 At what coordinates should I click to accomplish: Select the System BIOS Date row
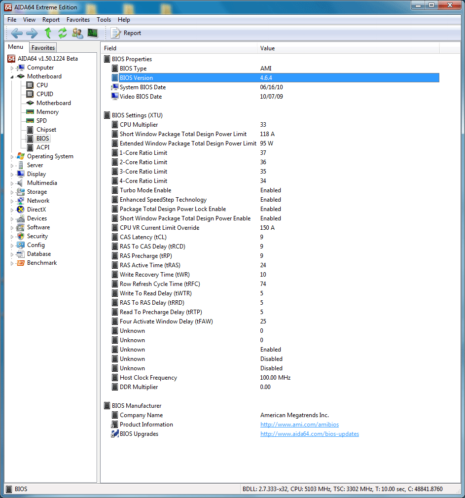275,87
